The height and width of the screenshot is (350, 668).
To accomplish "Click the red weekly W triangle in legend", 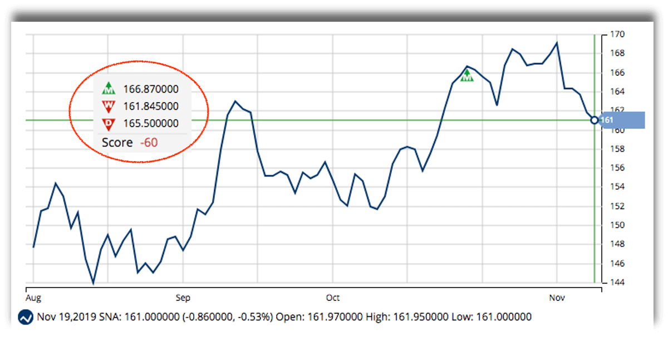I will 108,106.
